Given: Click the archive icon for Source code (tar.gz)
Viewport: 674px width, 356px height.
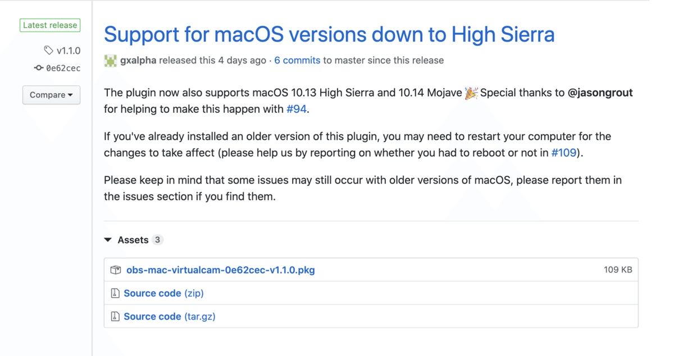Looking at the screenshot, I should pos(115,317).
